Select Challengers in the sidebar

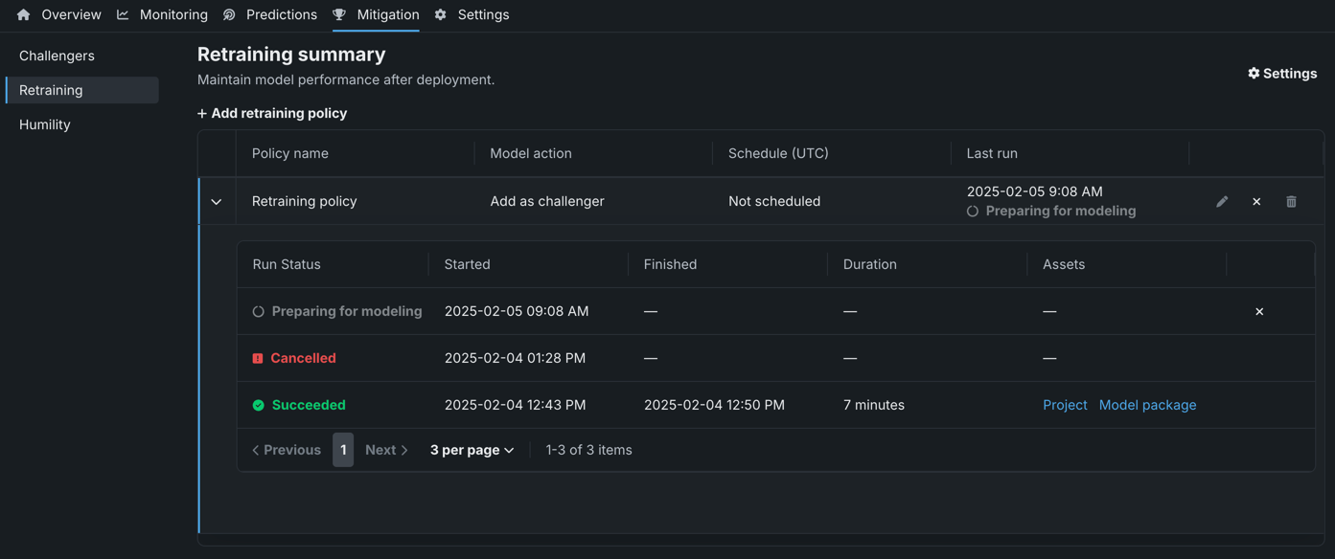point(57,56)
